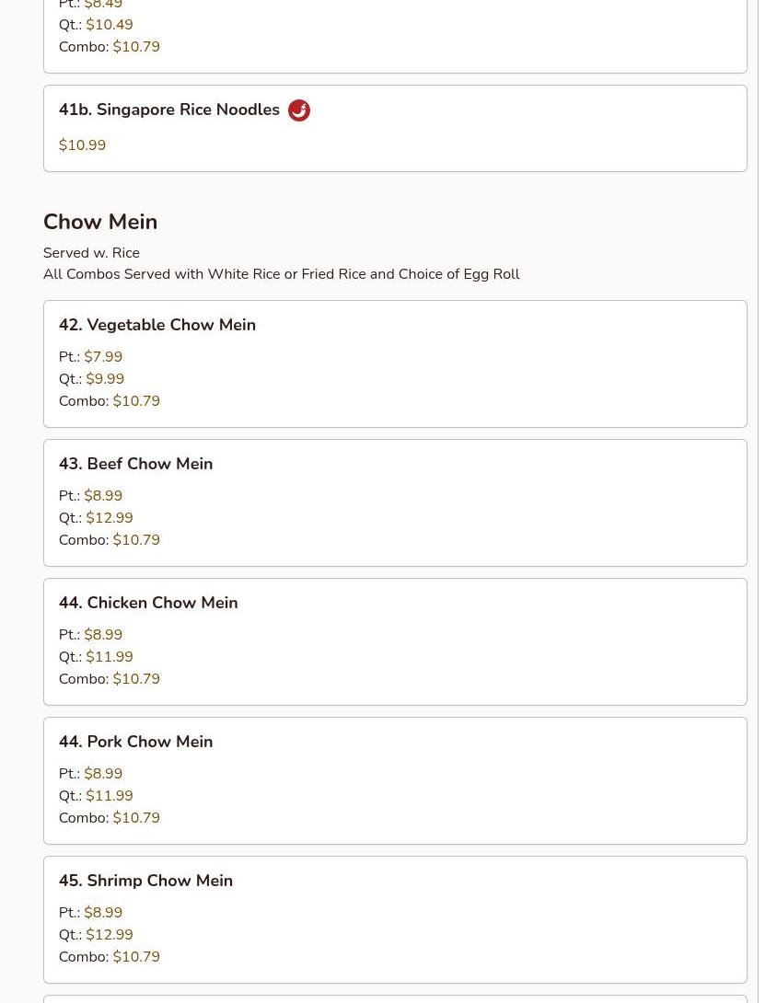Screen dimensions: 777x1003
Task: Open 44. Pork Chow Mein item
Action: (395, 780)
